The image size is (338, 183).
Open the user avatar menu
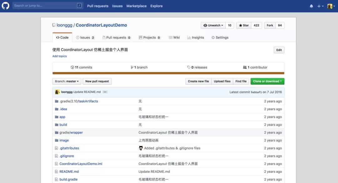pos(331,6)
